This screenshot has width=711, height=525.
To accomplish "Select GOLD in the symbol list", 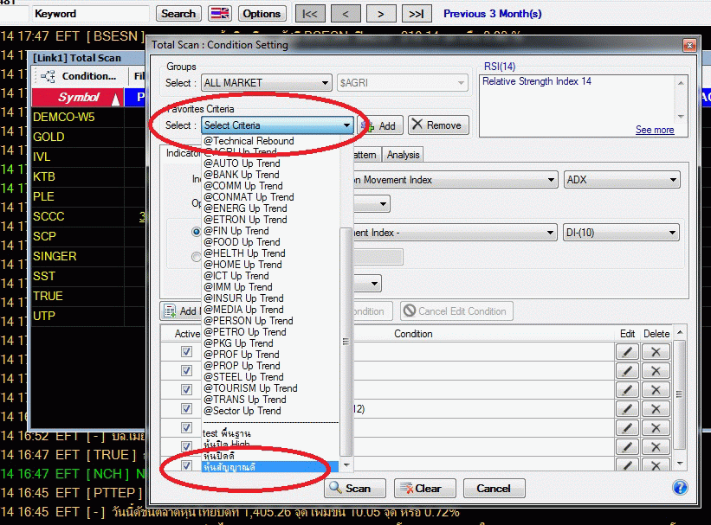I will (48, 137).
